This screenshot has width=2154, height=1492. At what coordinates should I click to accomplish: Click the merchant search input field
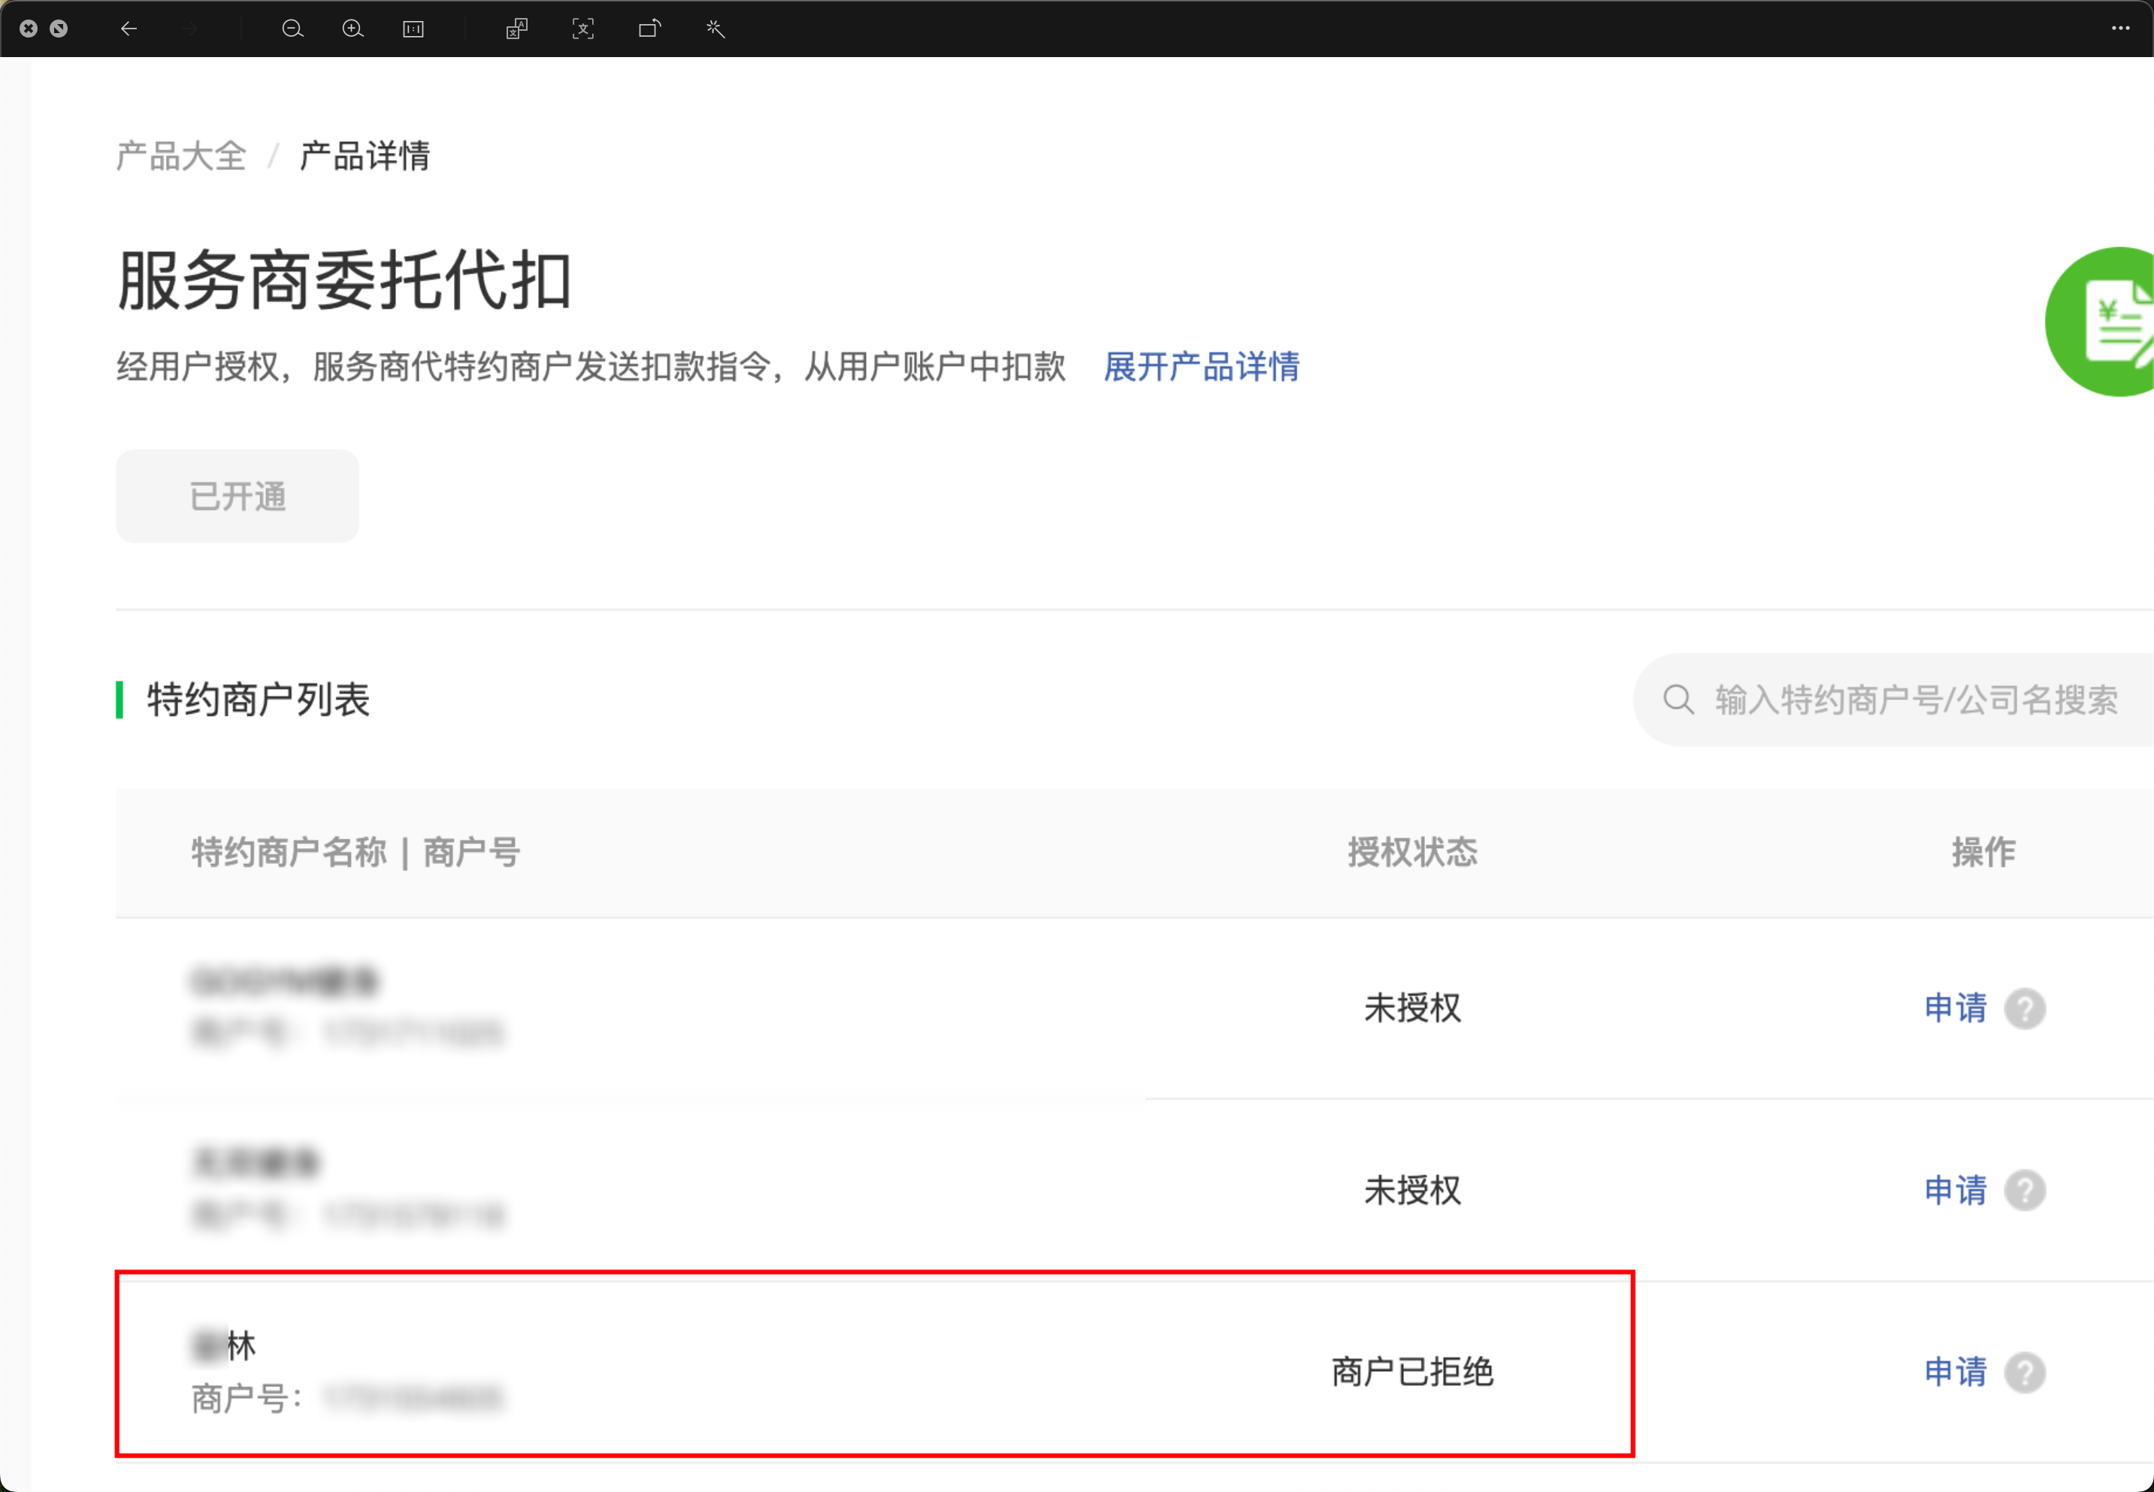(x=1917, y=700)
